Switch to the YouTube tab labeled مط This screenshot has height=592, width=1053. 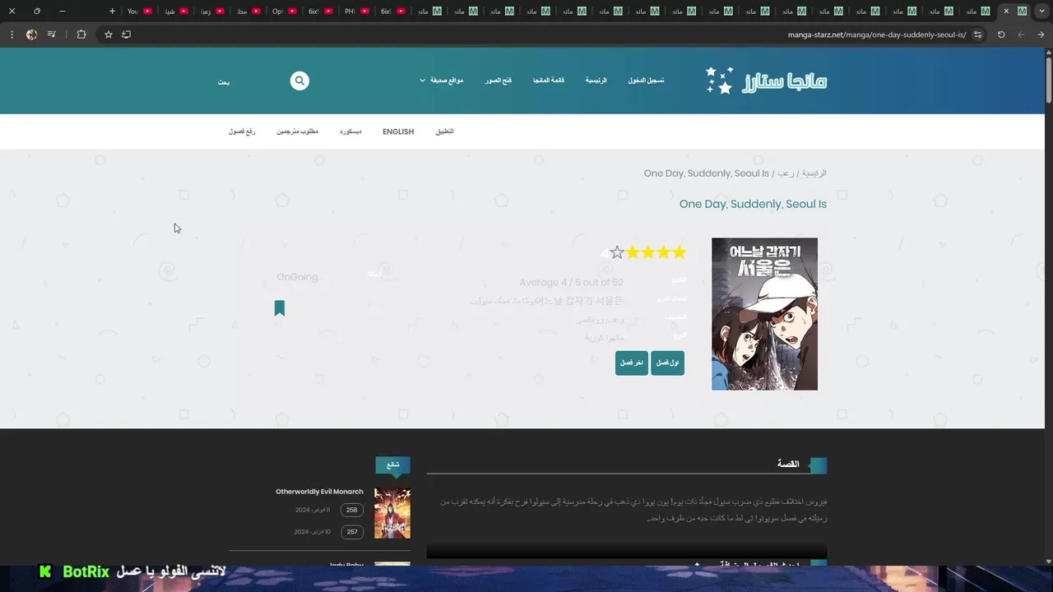[x=248, y=12]
